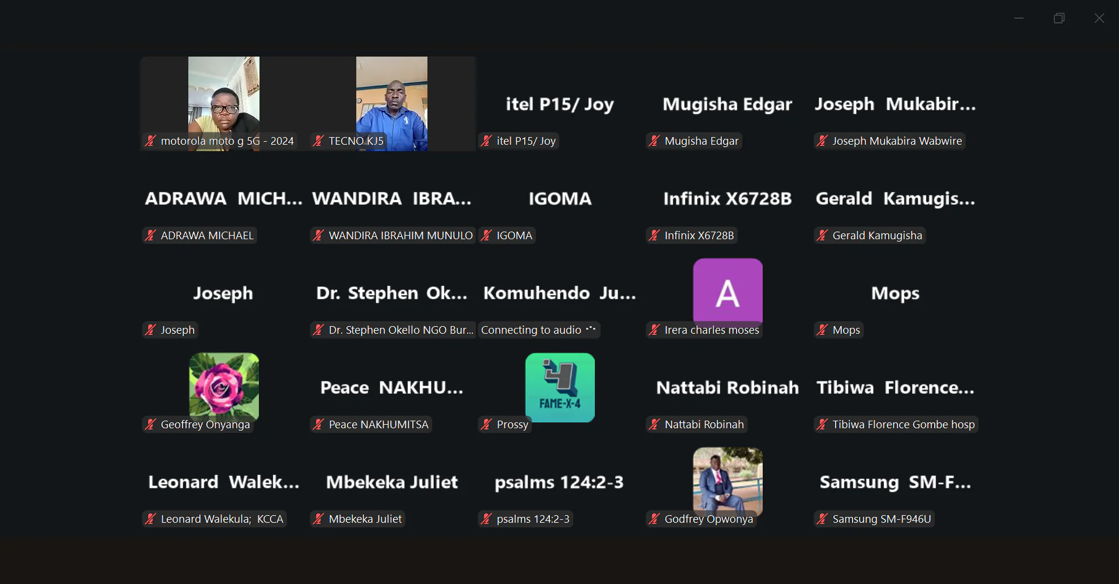Screen dimensions: 1119x584
Task: Click the muted mic icon next to Mops
Action: pos(822,330)
